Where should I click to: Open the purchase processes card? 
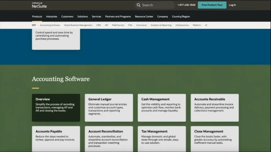tap(56, 39)
